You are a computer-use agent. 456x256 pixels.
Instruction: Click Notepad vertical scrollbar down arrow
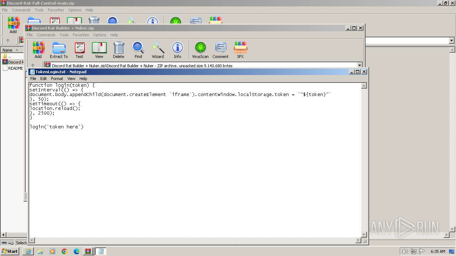[x=364, y=235]
